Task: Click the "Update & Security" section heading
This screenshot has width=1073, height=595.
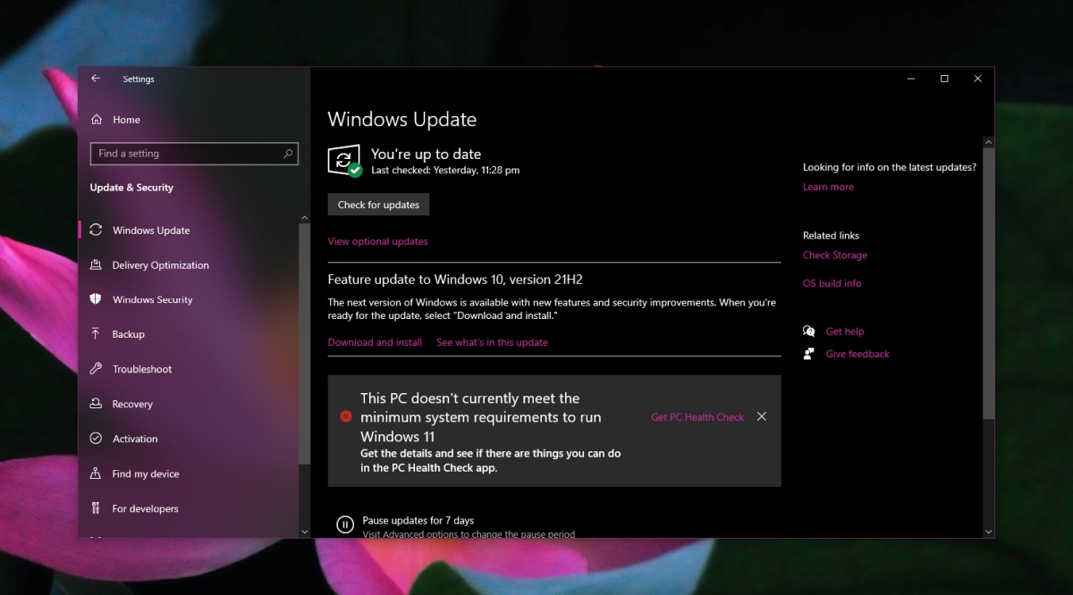Action: pos(131,188)
